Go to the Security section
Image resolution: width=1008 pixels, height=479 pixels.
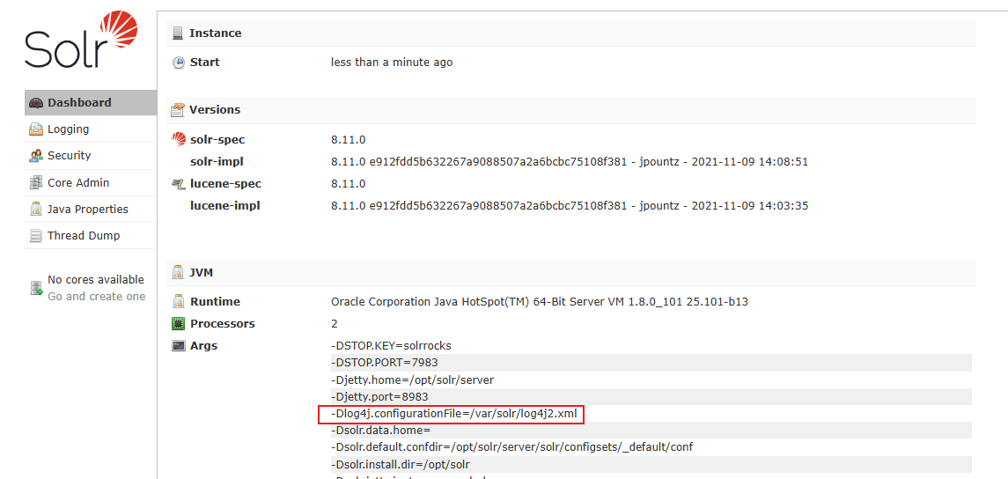[69, 156]
